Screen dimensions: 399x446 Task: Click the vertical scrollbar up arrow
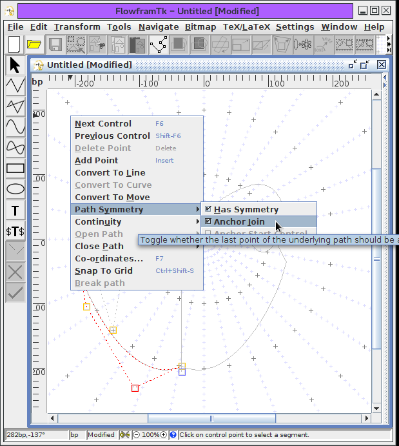[376, 94]
